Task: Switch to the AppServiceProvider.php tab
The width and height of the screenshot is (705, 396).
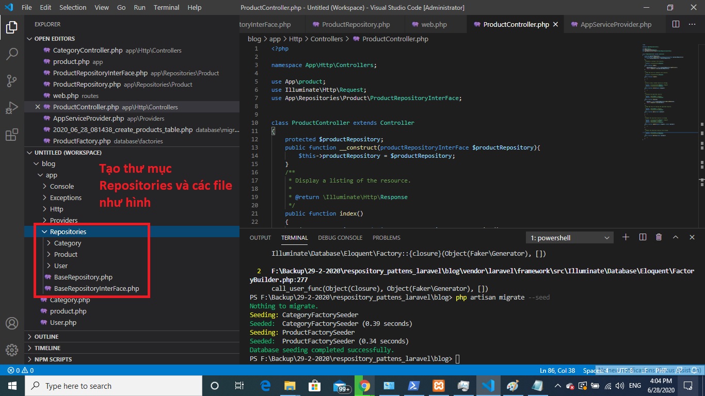Action: click(616, 24)
